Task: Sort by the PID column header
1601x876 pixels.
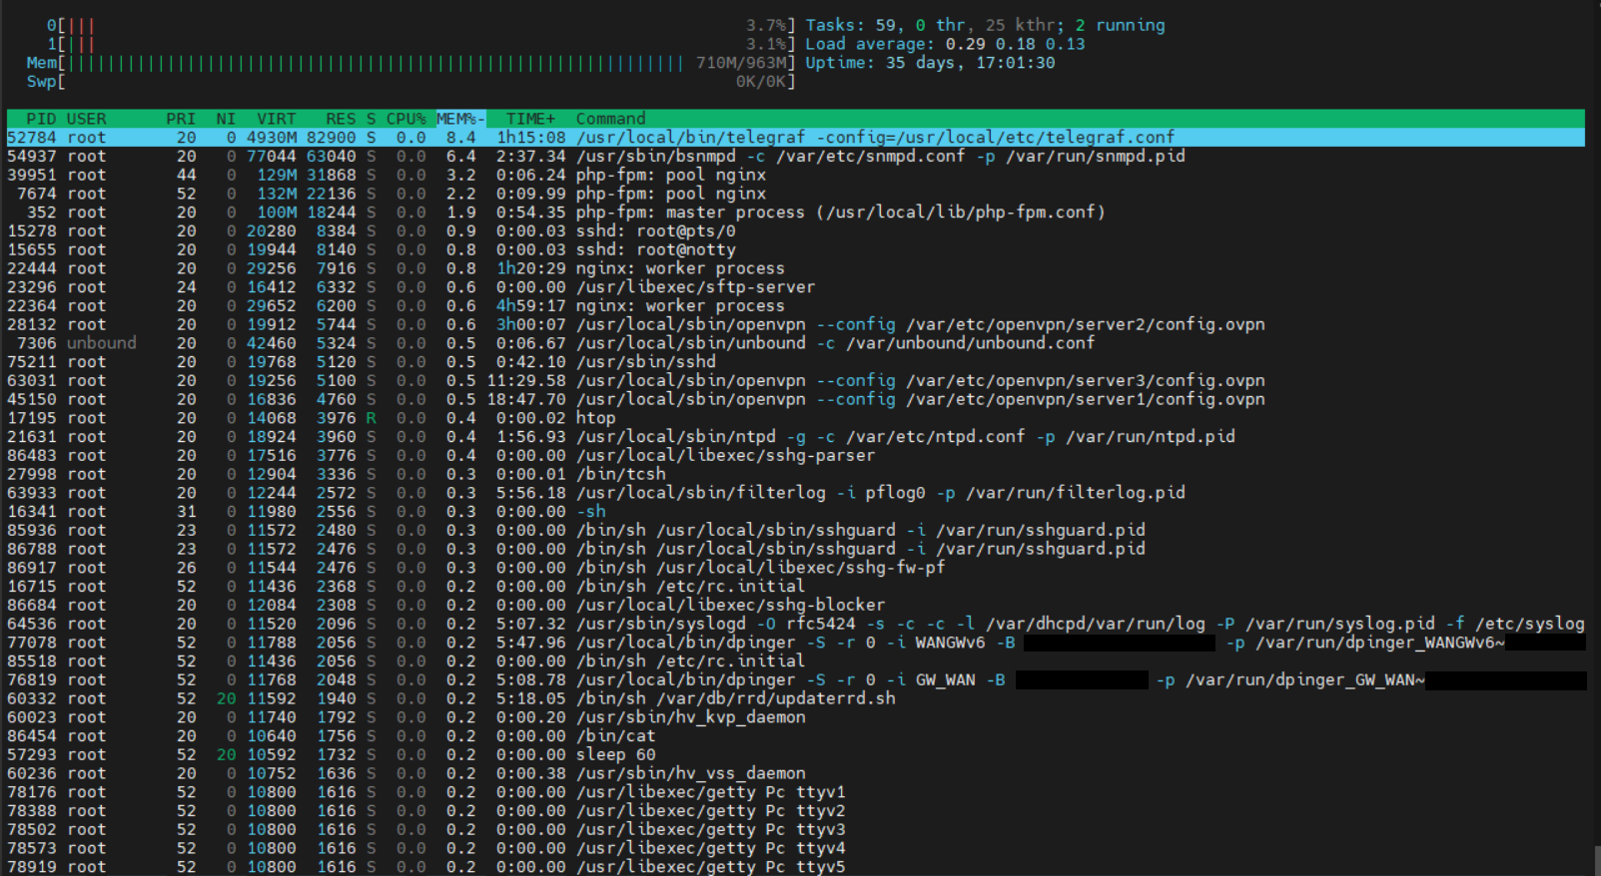Action: 41,119
